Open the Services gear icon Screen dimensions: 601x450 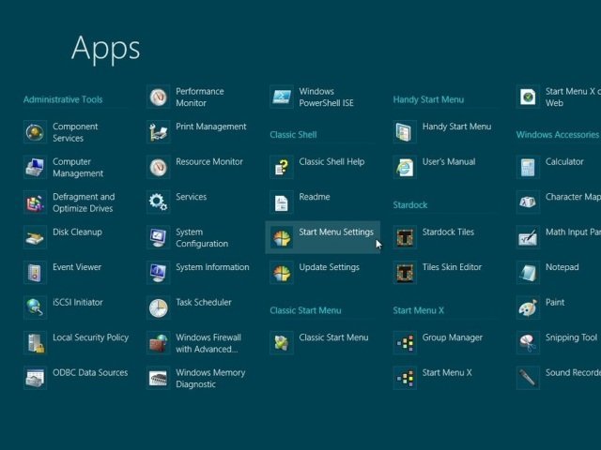pyautogui.click(x=159, y=202)
